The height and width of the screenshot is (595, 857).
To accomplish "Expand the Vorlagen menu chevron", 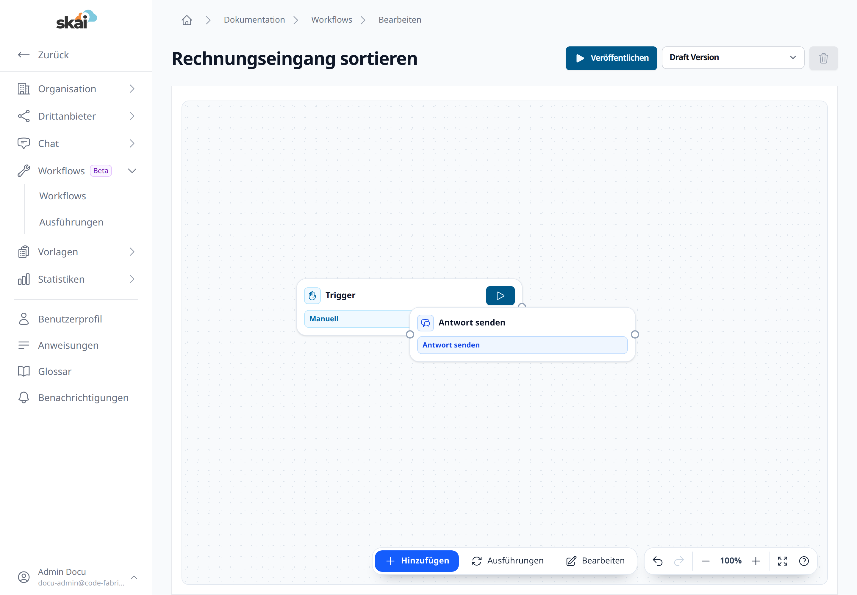I will 132,252.
